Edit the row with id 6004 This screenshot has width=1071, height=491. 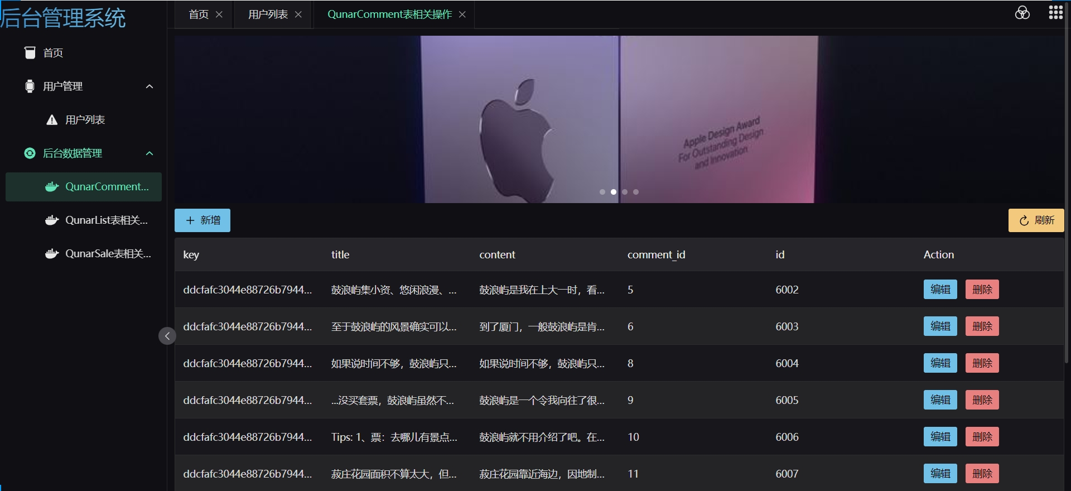940,363
